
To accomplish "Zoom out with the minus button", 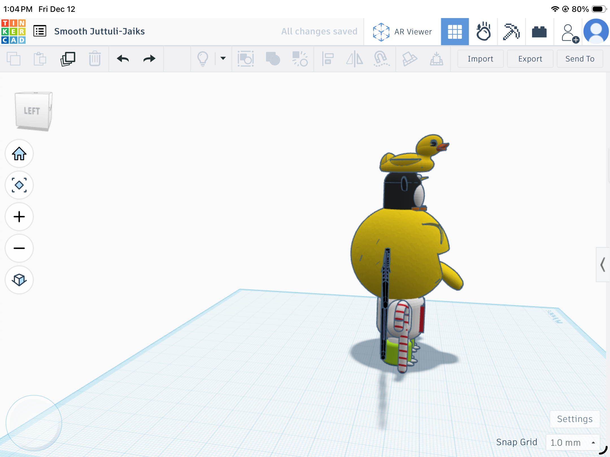I will pos(19,248).
